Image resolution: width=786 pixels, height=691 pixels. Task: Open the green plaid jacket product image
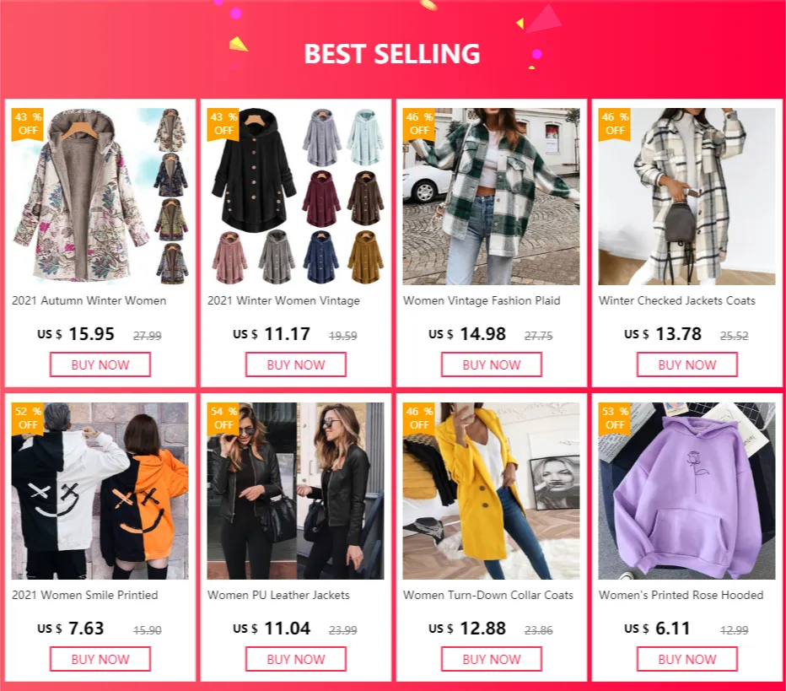(x=491, y=197)
